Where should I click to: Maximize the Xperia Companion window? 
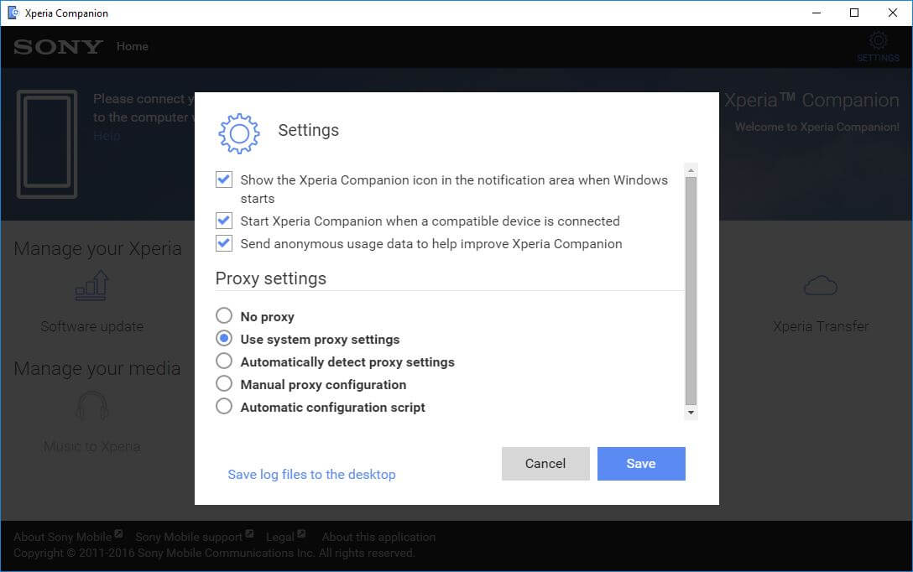point(854,13)
